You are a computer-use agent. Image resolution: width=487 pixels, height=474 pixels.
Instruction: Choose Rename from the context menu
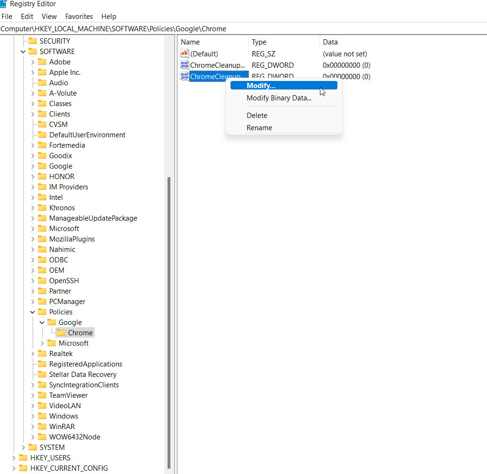259,128
